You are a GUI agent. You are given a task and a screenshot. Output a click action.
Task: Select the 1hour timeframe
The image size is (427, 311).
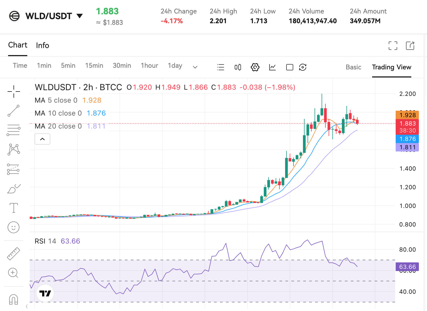[x=149, y=66]
